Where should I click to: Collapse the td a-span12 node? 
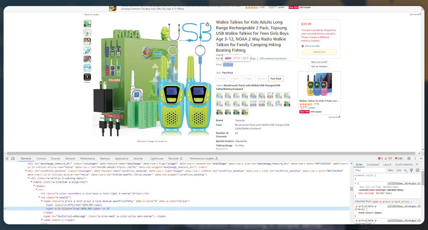[40, 197]
